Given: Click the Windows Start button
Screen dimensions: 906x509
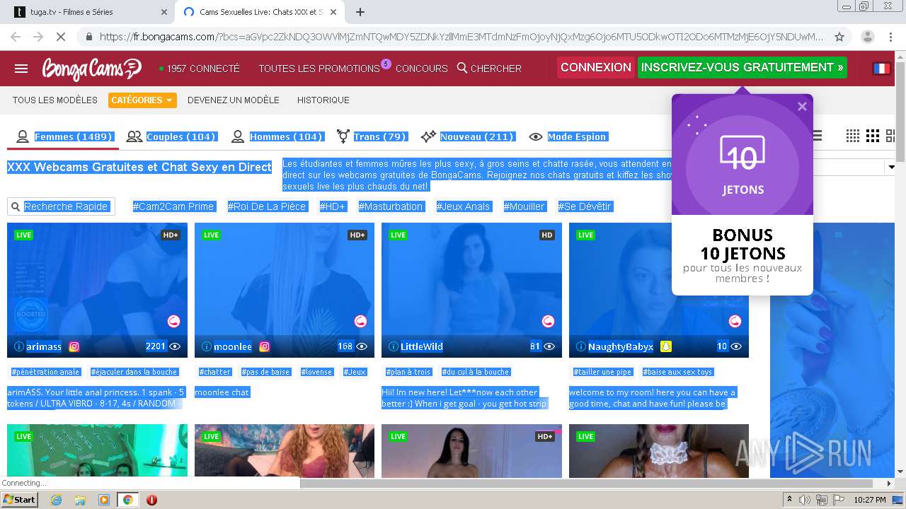Looking at the screenshot, I should tap(20, 500).
